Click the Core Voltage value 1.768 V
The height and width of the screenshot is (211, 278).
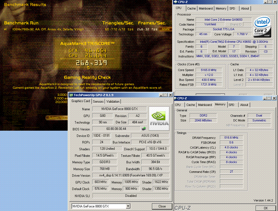[242, 34]
